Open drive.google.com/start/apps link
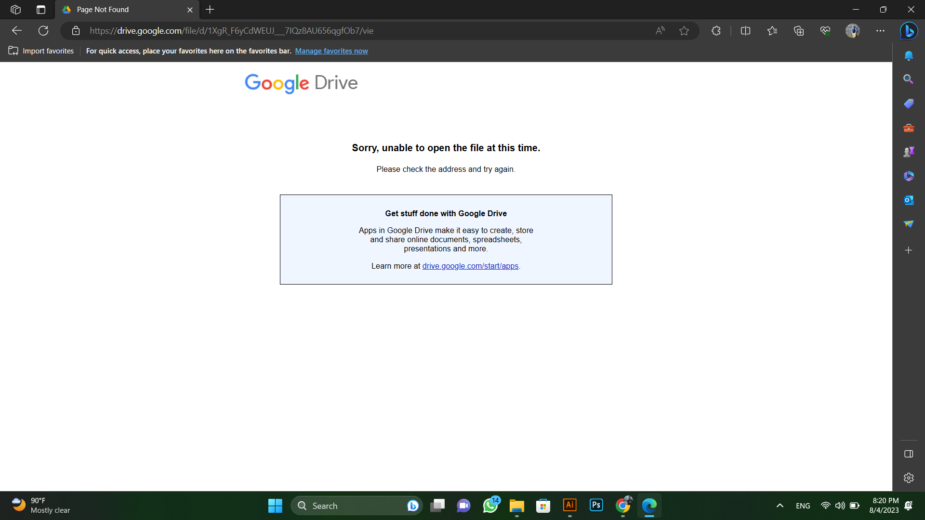The image size is (925, 520). click(x=470, y=265)
